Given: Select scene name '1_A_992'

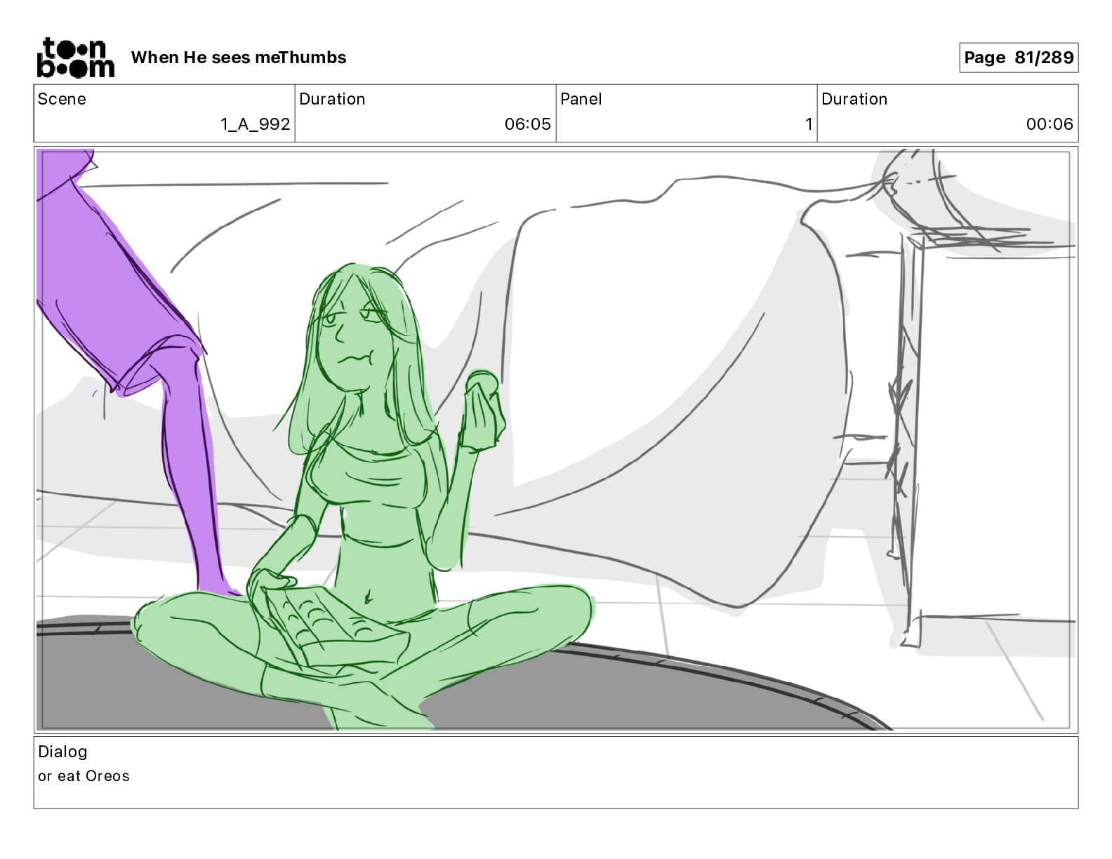Looking at the screenshot, I should coord(255,124).
